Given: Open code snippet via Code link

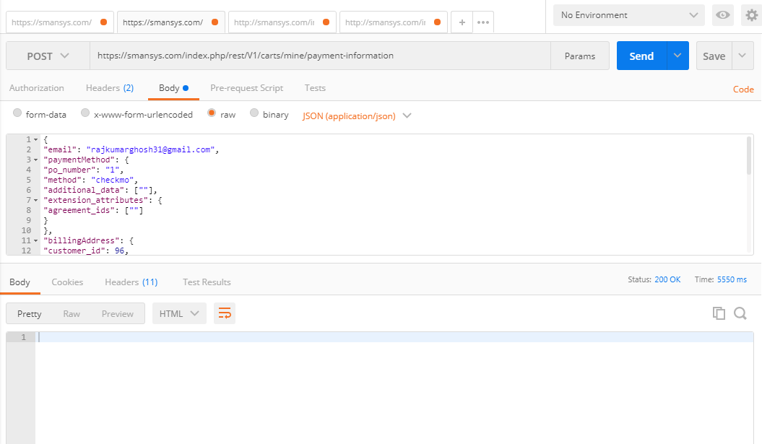Looking at the screenshot, I should [x=743, y=89].
